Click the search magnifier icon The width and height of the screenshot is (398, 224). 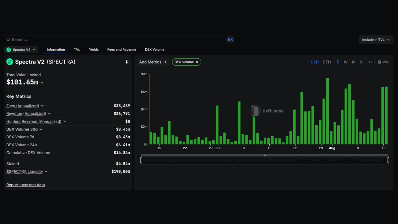pos(8,39)
